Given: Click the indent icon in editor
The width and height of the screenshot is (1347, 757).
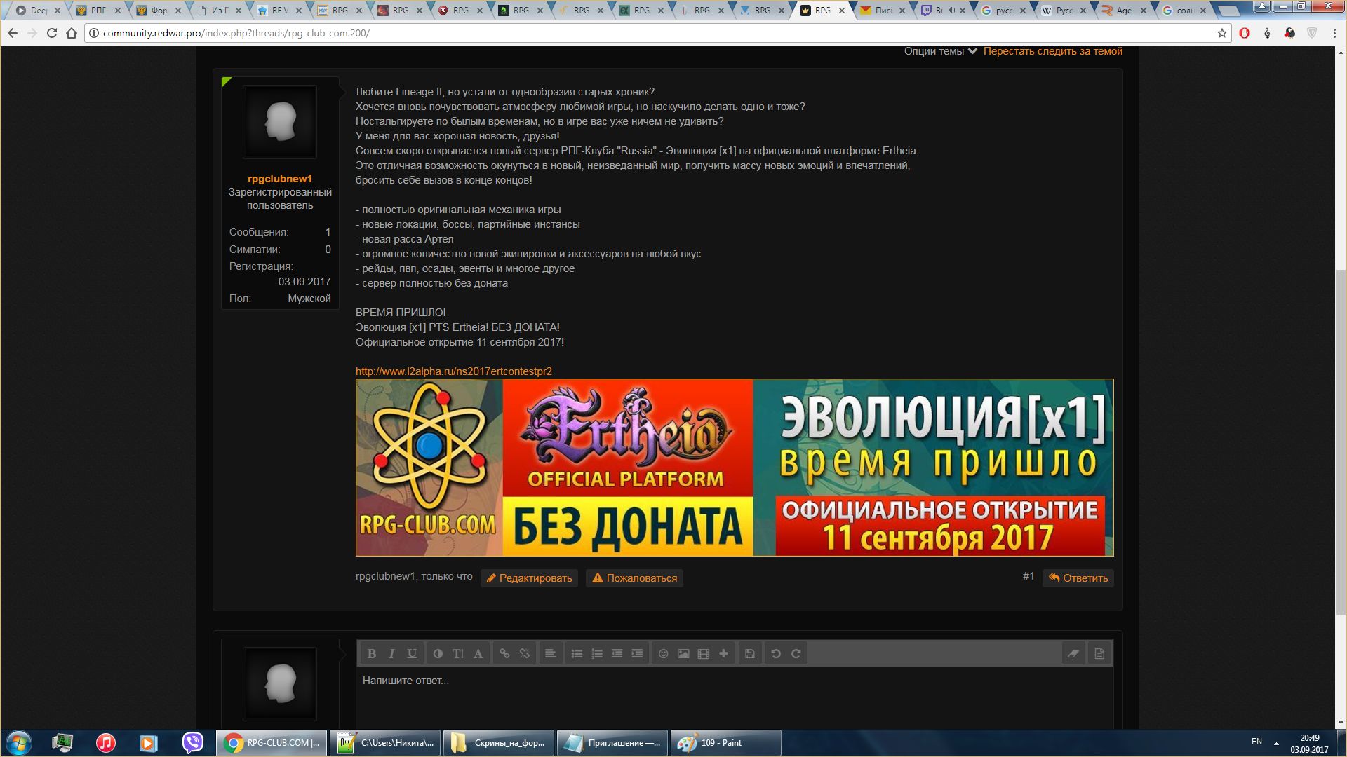Looking at the screenshot, I should [x=637, y=653].
